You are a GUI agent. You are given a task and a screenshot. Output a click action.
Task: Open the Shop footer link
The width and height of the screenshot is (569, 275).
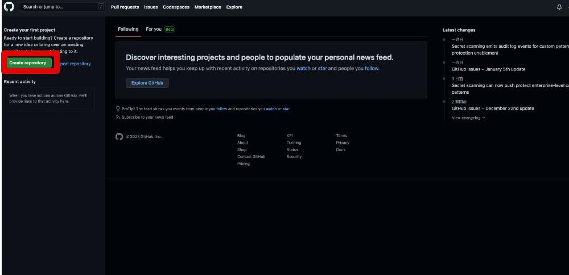pos(242,149)
